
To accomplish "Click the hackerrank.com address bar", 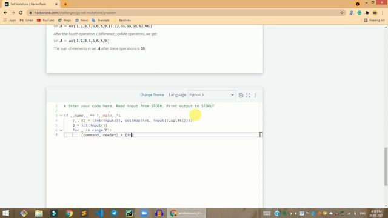I will (x=183, y=13).
